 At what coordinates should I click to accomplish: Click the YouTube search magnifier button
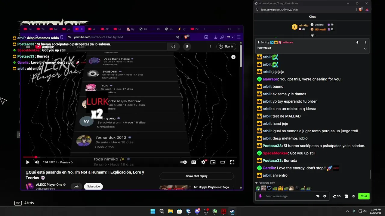click(173, 46)
